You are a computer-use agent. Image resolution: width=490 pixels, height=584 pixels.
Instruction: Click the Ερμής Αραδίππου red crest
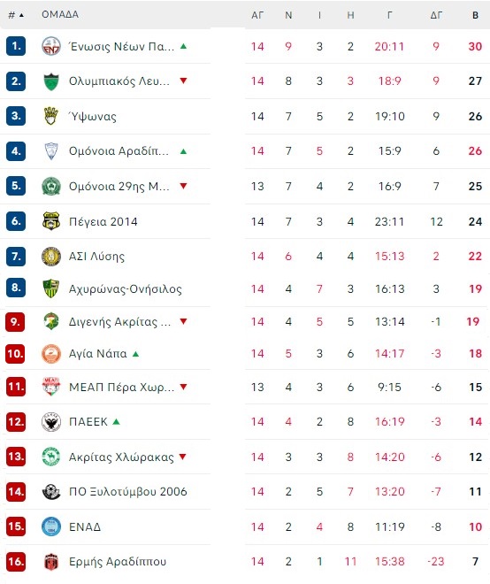pos(51,562)
